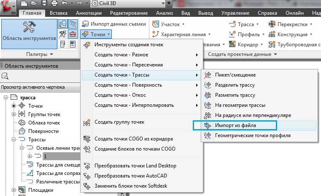The image size is (321, 196).
Task: Select Поверхности in the Prospector tree
Action: 43,131
